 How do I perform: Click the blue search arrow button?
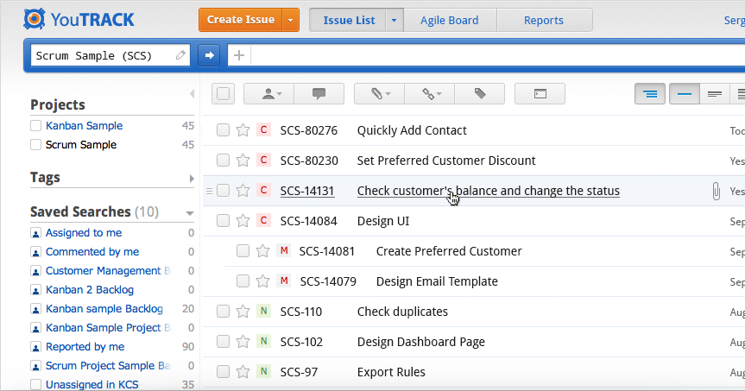(x=209, y=55)
